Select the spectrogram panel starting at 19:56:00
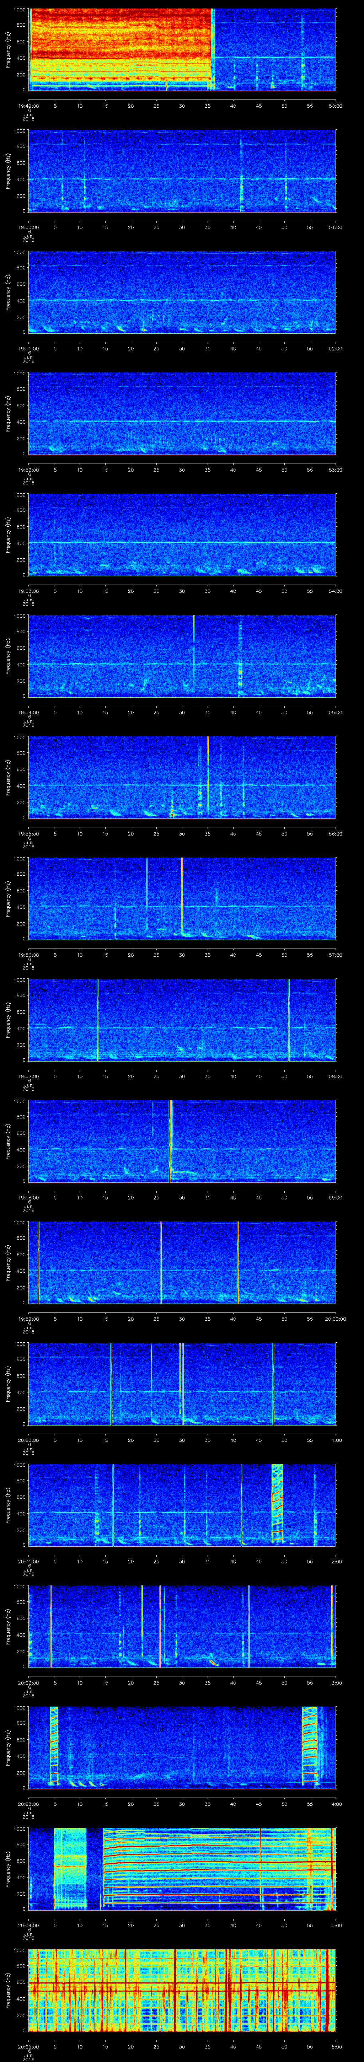 [182, 899]
